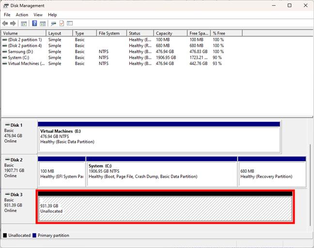Select Samsung (D:) volume row
Image resolution: width=314 pixels, height=248 pixels.
(21, 51)
